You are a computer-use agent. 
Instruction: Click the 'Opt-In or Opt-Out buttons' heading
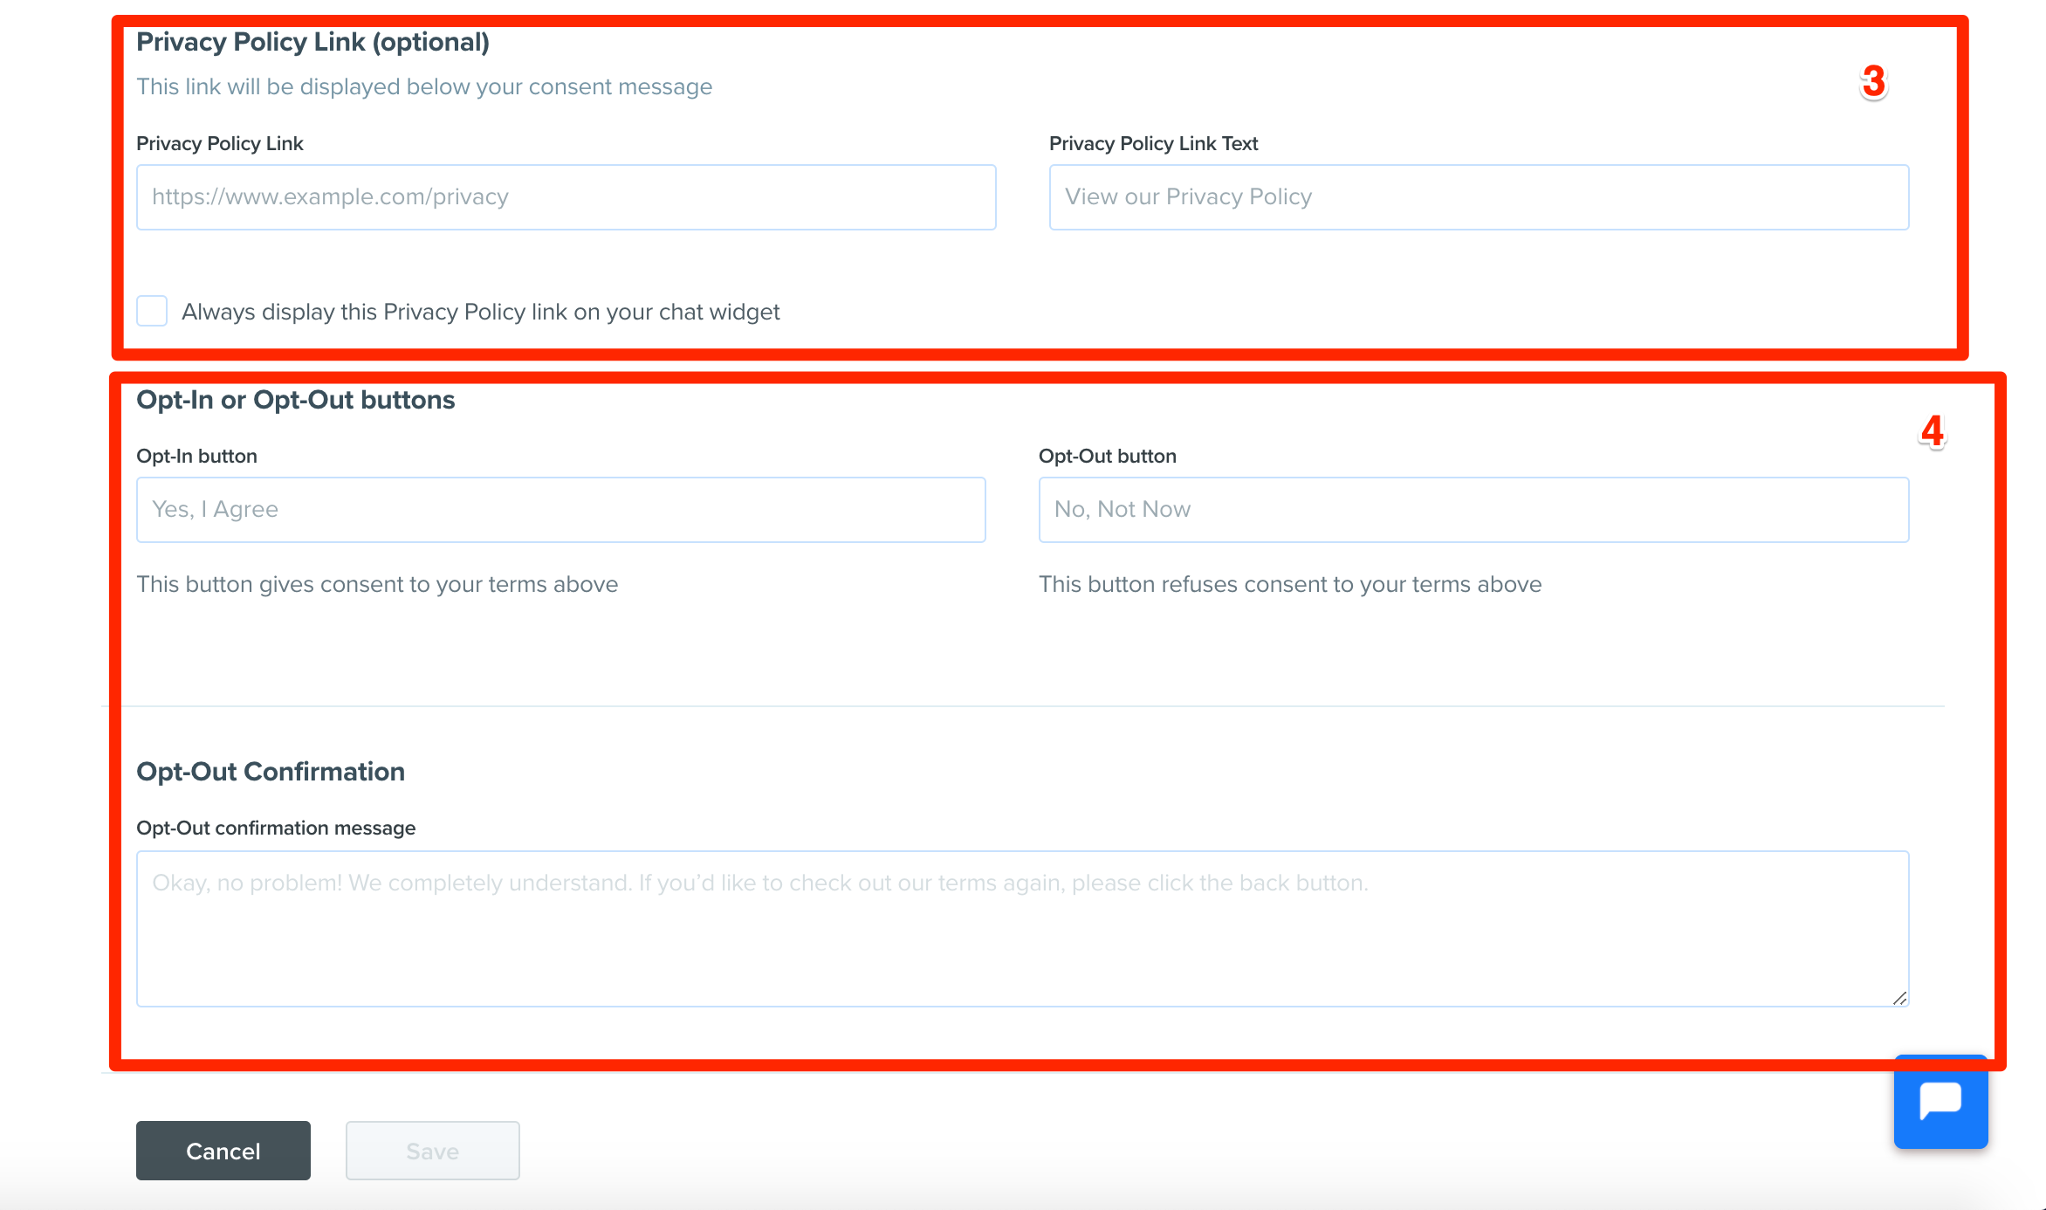(296, 400)
